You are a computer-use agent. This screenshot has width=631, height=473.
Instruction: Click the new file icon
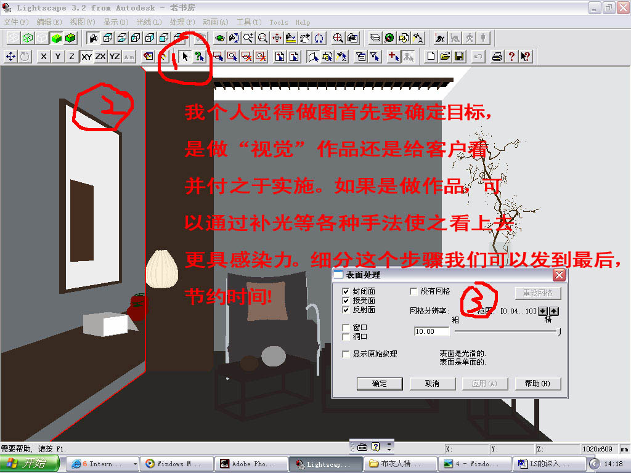[x=431, y=57]
